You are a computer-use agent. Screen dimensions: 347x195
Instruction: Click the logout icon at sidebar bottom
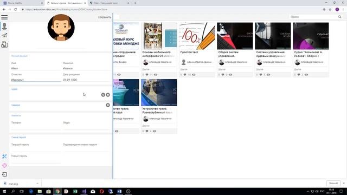coord(4,174)
